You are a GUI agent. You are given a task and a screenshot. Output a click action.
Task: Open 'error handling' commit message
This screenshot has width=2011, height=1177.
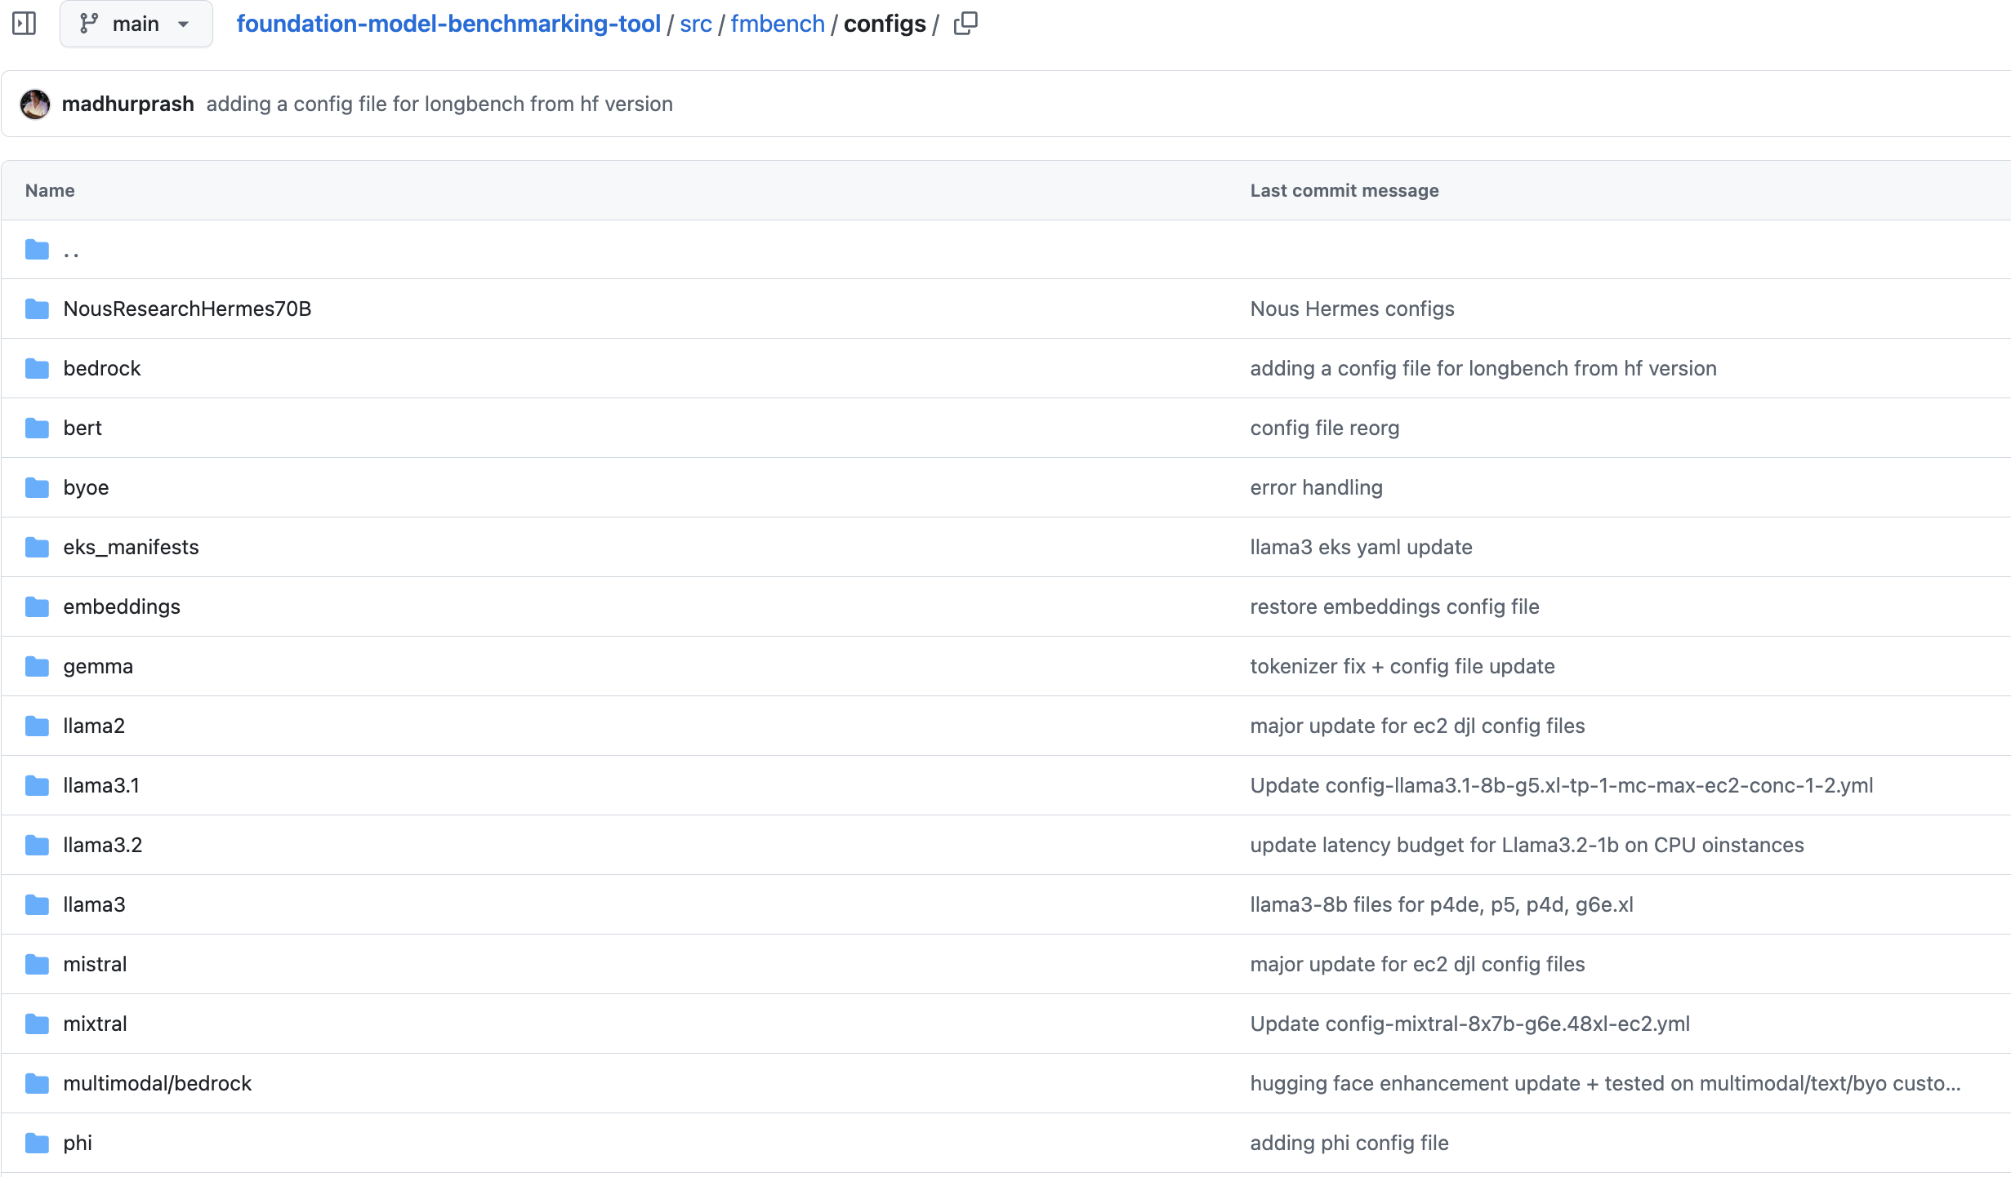tap(1316, 487)
